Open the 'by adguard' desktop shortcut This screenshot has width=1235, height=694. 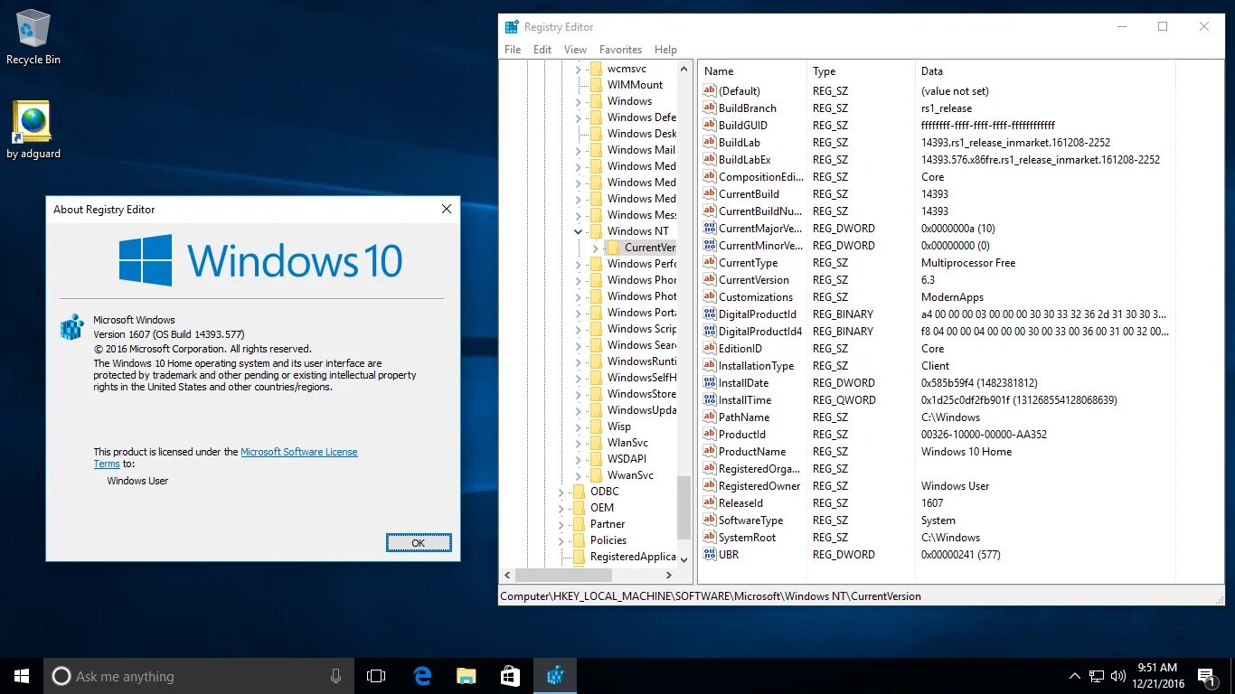(33, 129)
